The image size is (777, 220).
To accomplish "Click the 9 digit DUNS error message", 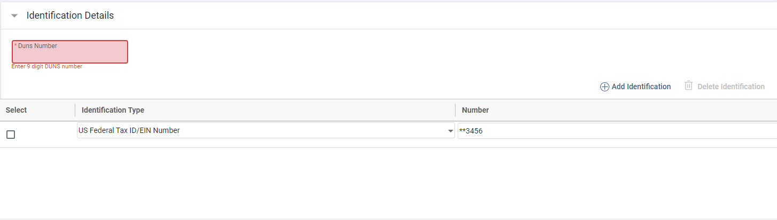I will (x=47, y=67).
